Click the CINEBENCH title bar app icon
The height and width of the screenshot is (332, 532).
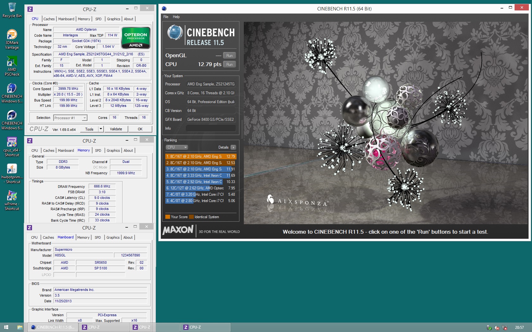click(x=164, y=9)
